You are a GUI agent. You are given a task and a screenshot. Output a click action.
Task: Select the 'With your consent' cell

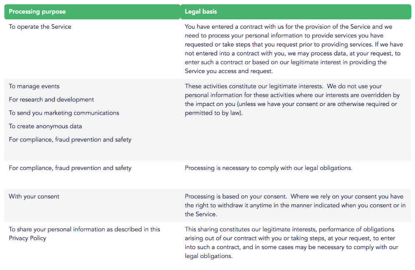(34, 196)
